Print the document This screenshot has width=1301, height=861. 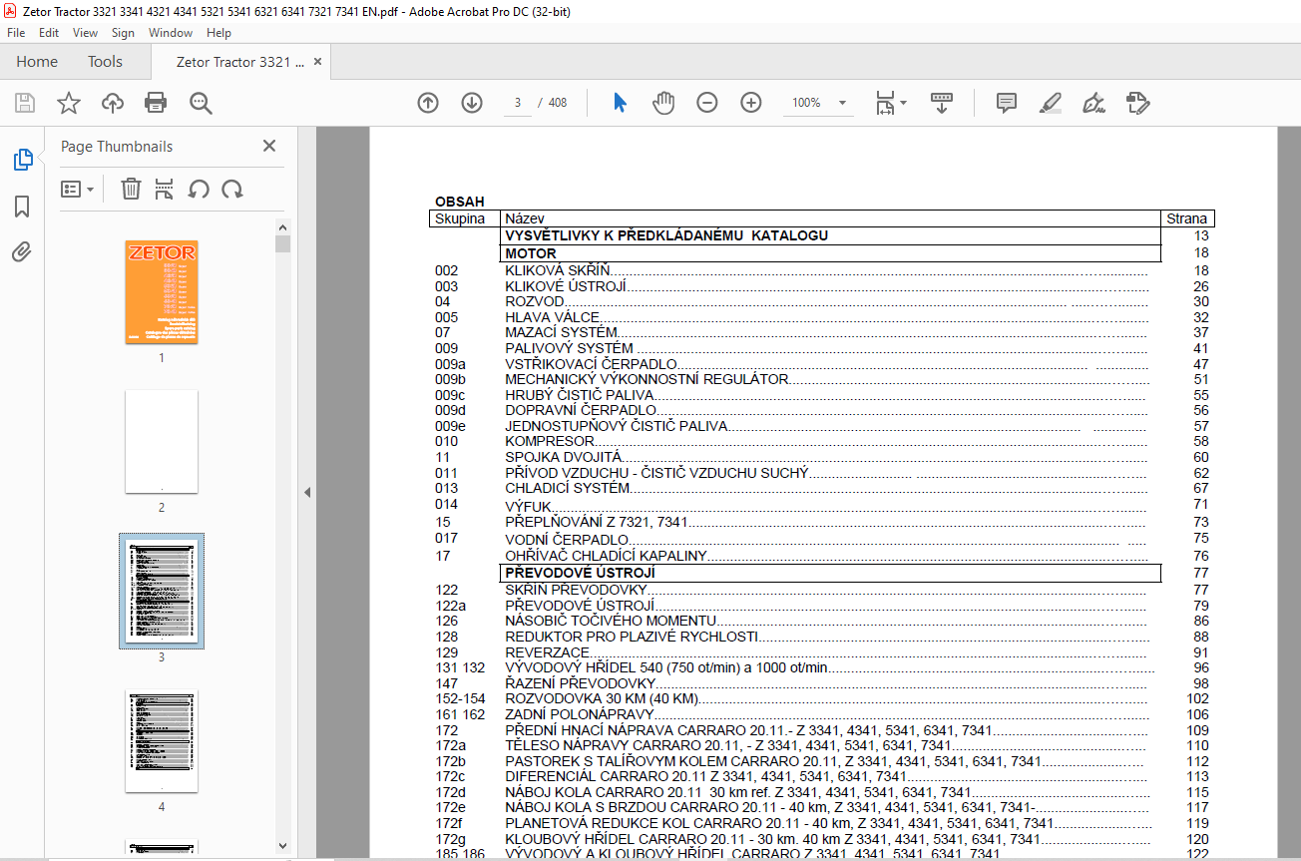pos(156,103)
